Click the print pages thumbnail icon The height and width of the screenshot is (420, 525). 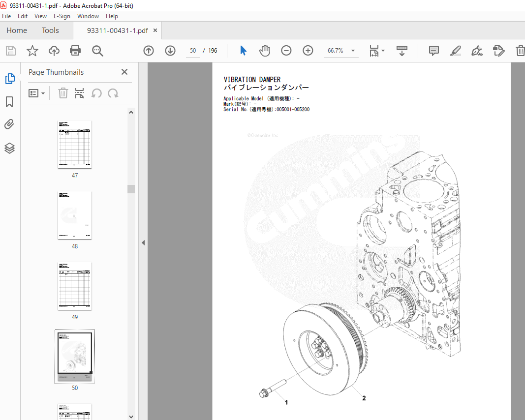pos(79,93)
